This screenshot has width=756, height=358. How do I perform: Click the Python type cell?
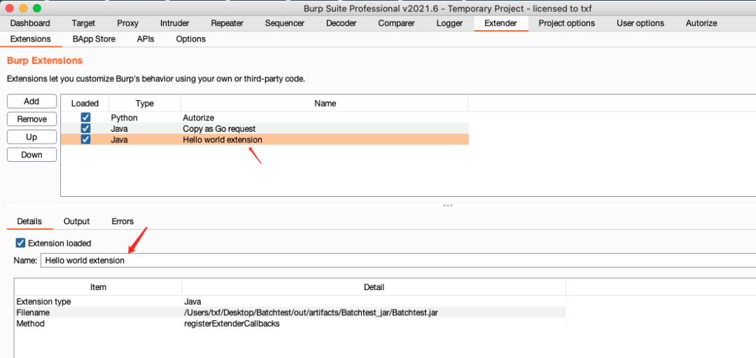coord(145,117)
